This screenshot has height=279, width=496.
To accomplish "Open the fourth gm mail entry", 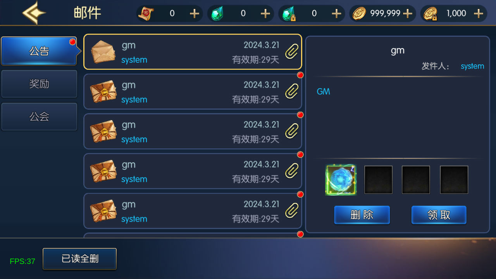I will tap(193, 171).
